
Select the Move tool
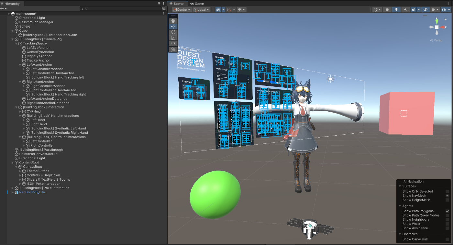click(173, 27)
